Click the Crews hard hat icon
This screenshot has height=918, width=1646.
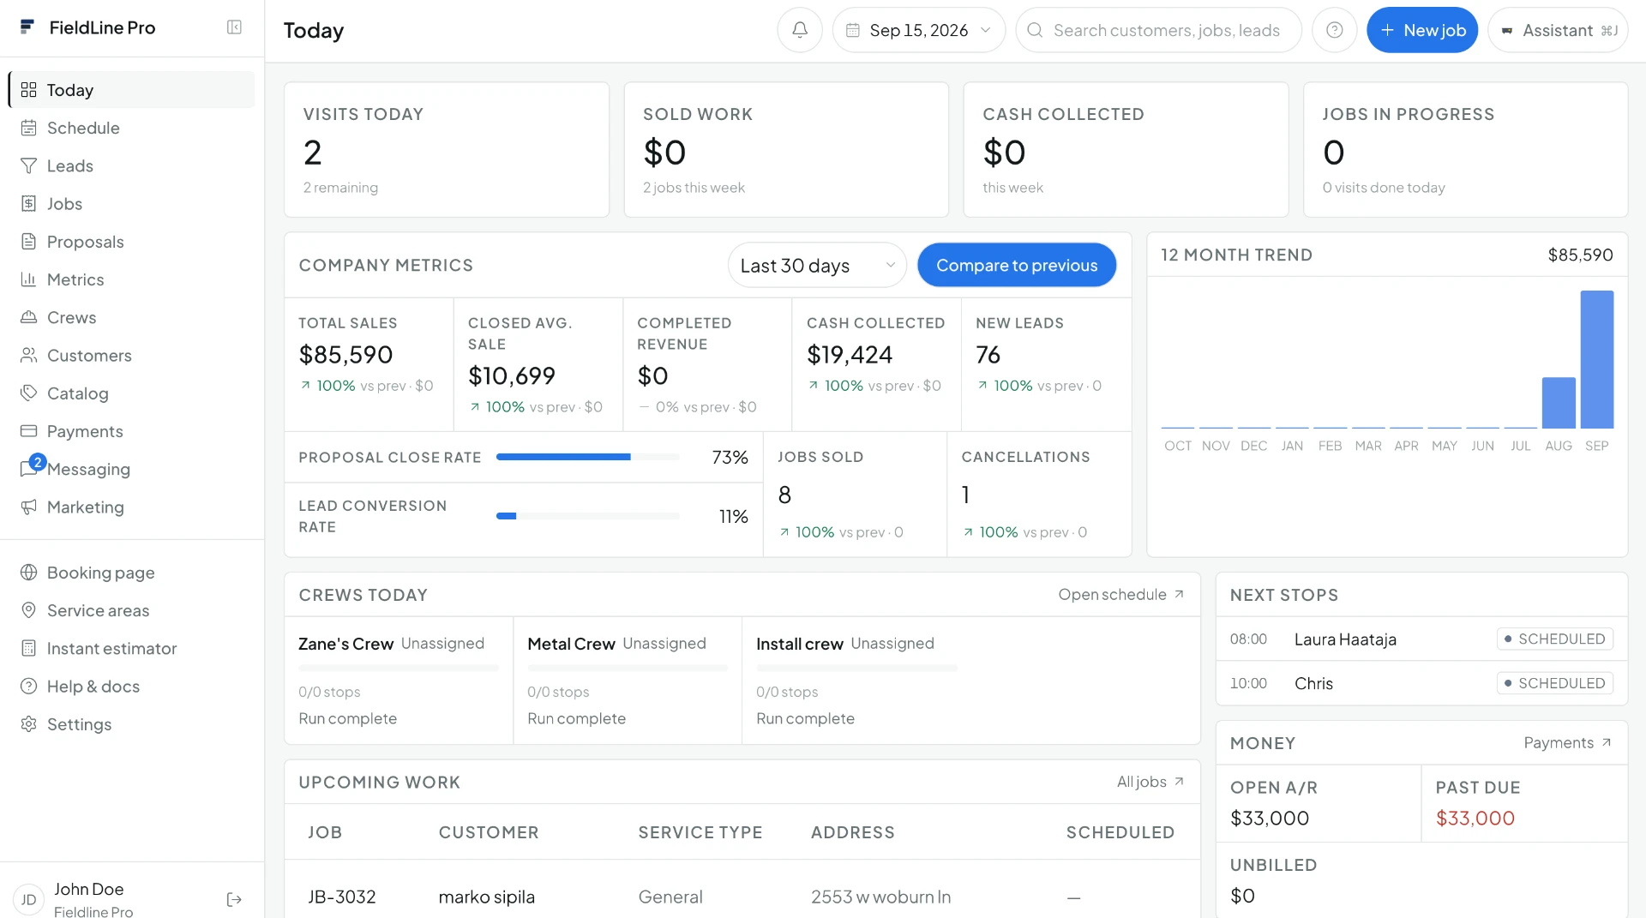[28, 317]
